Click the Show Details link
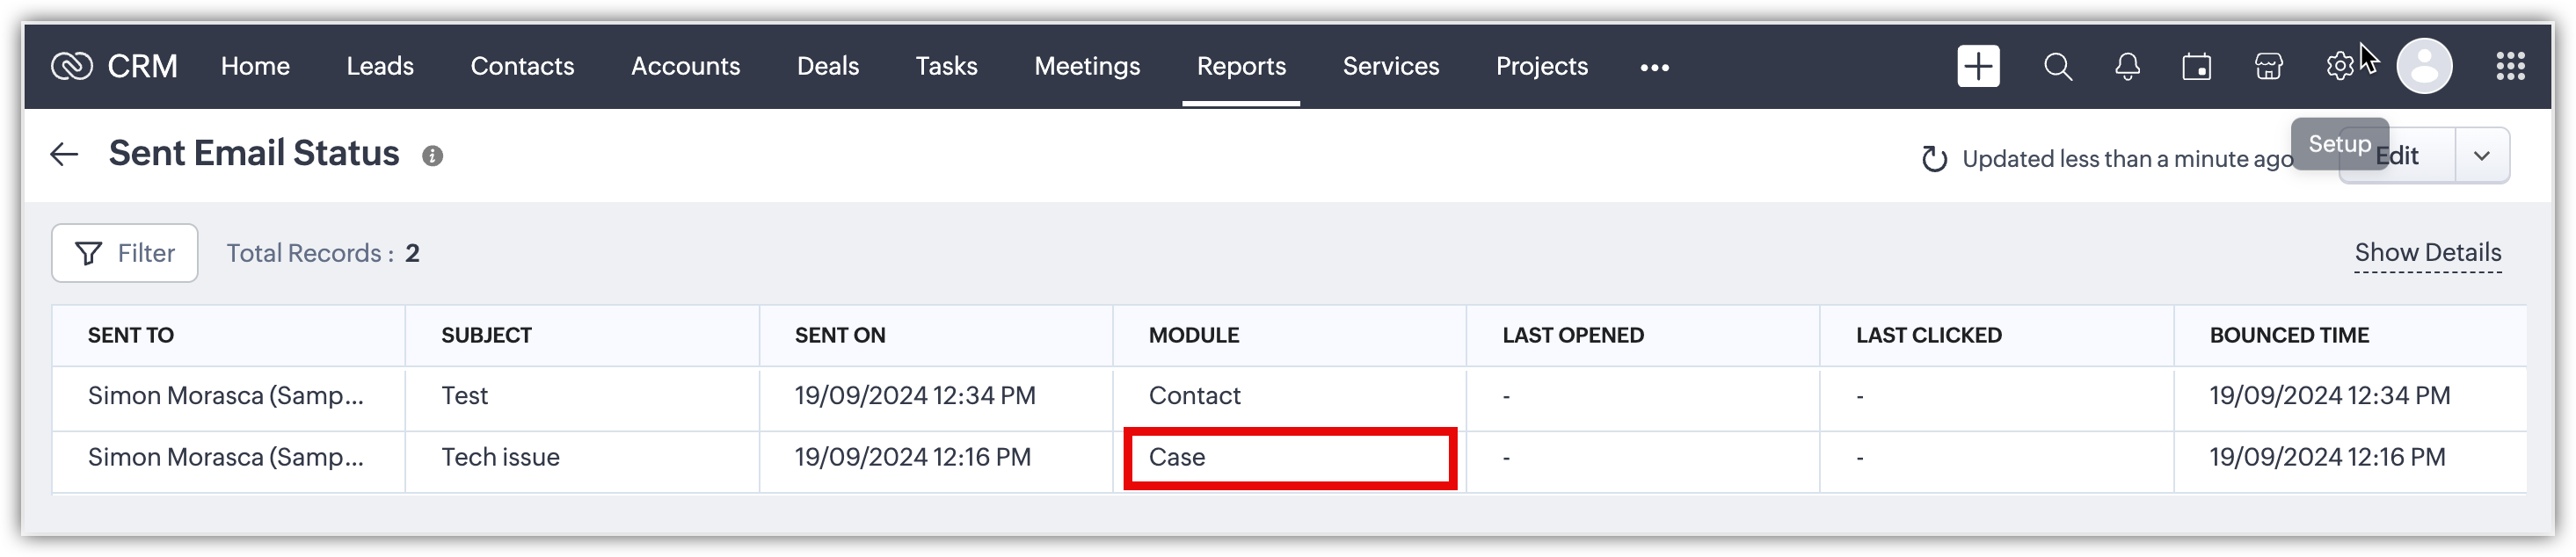Viewport: 2576px width, 557px height. pos(2427,253)
